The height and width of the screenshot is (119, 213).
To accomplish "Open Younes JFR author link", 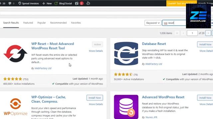I will (x=151, y=117).
